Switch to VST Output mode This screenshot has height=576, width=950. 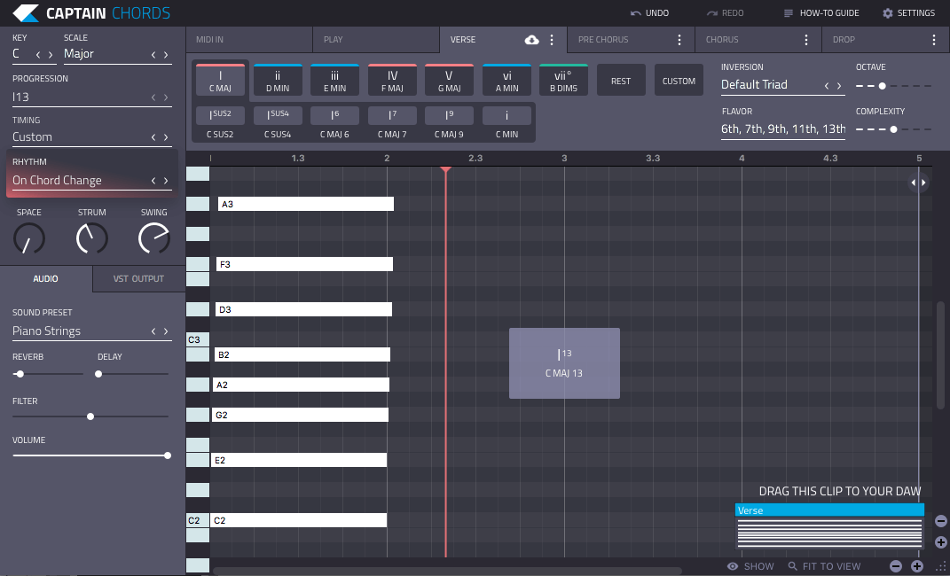click(138, 279)
